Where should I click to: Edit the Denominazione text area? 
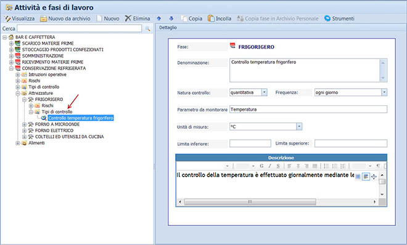(x=308, y=70)
